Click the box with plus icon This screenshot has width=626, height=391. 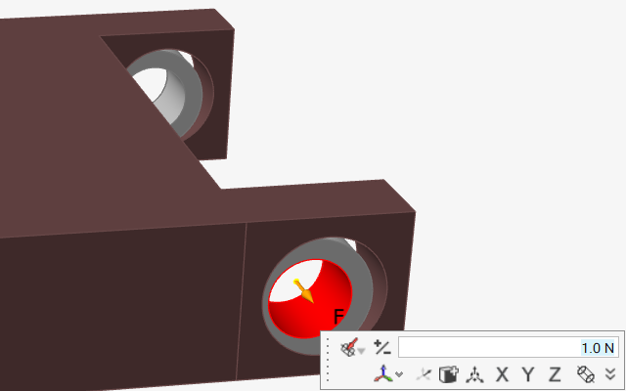click(449, 373)
